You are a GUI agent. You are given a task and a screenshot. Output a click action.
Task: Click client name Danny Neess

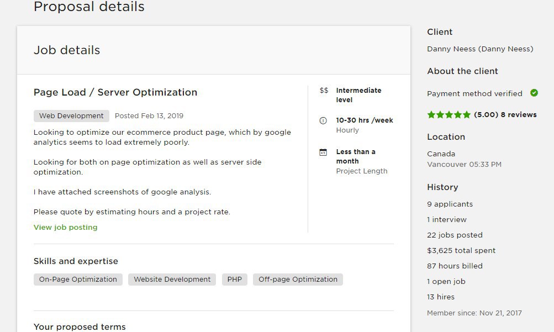tap(480, 49)
